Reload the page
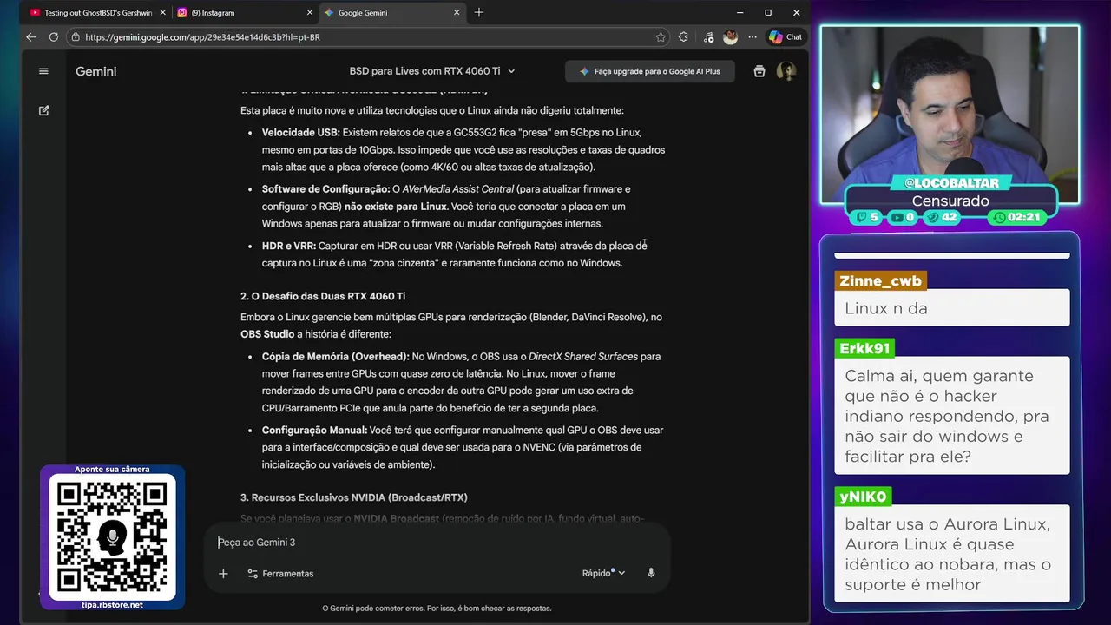This screenshot has width=1111, height=625. coord(53,37)
